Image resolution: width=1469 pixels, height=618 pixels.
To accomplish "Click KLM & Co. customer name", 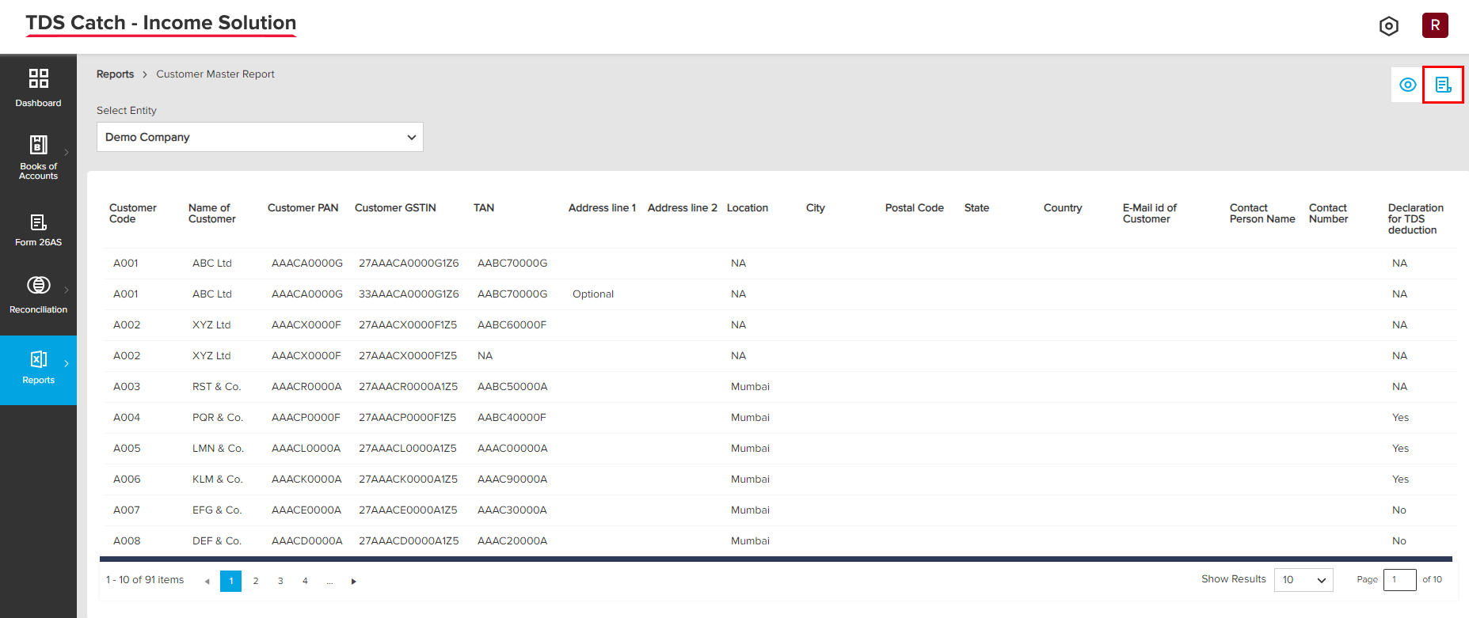I will pos(218,479).
